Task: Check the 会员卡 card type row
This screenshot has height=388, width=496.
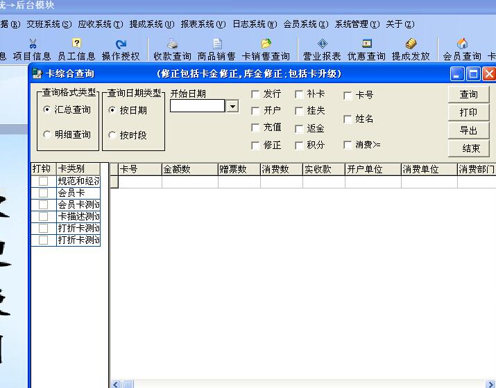Action: point(43,193)
